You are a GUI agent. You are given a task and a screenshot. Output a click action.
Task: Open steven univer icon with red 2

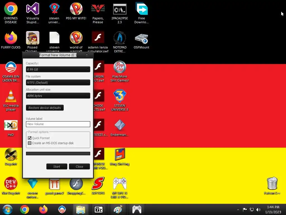[54, 13]
